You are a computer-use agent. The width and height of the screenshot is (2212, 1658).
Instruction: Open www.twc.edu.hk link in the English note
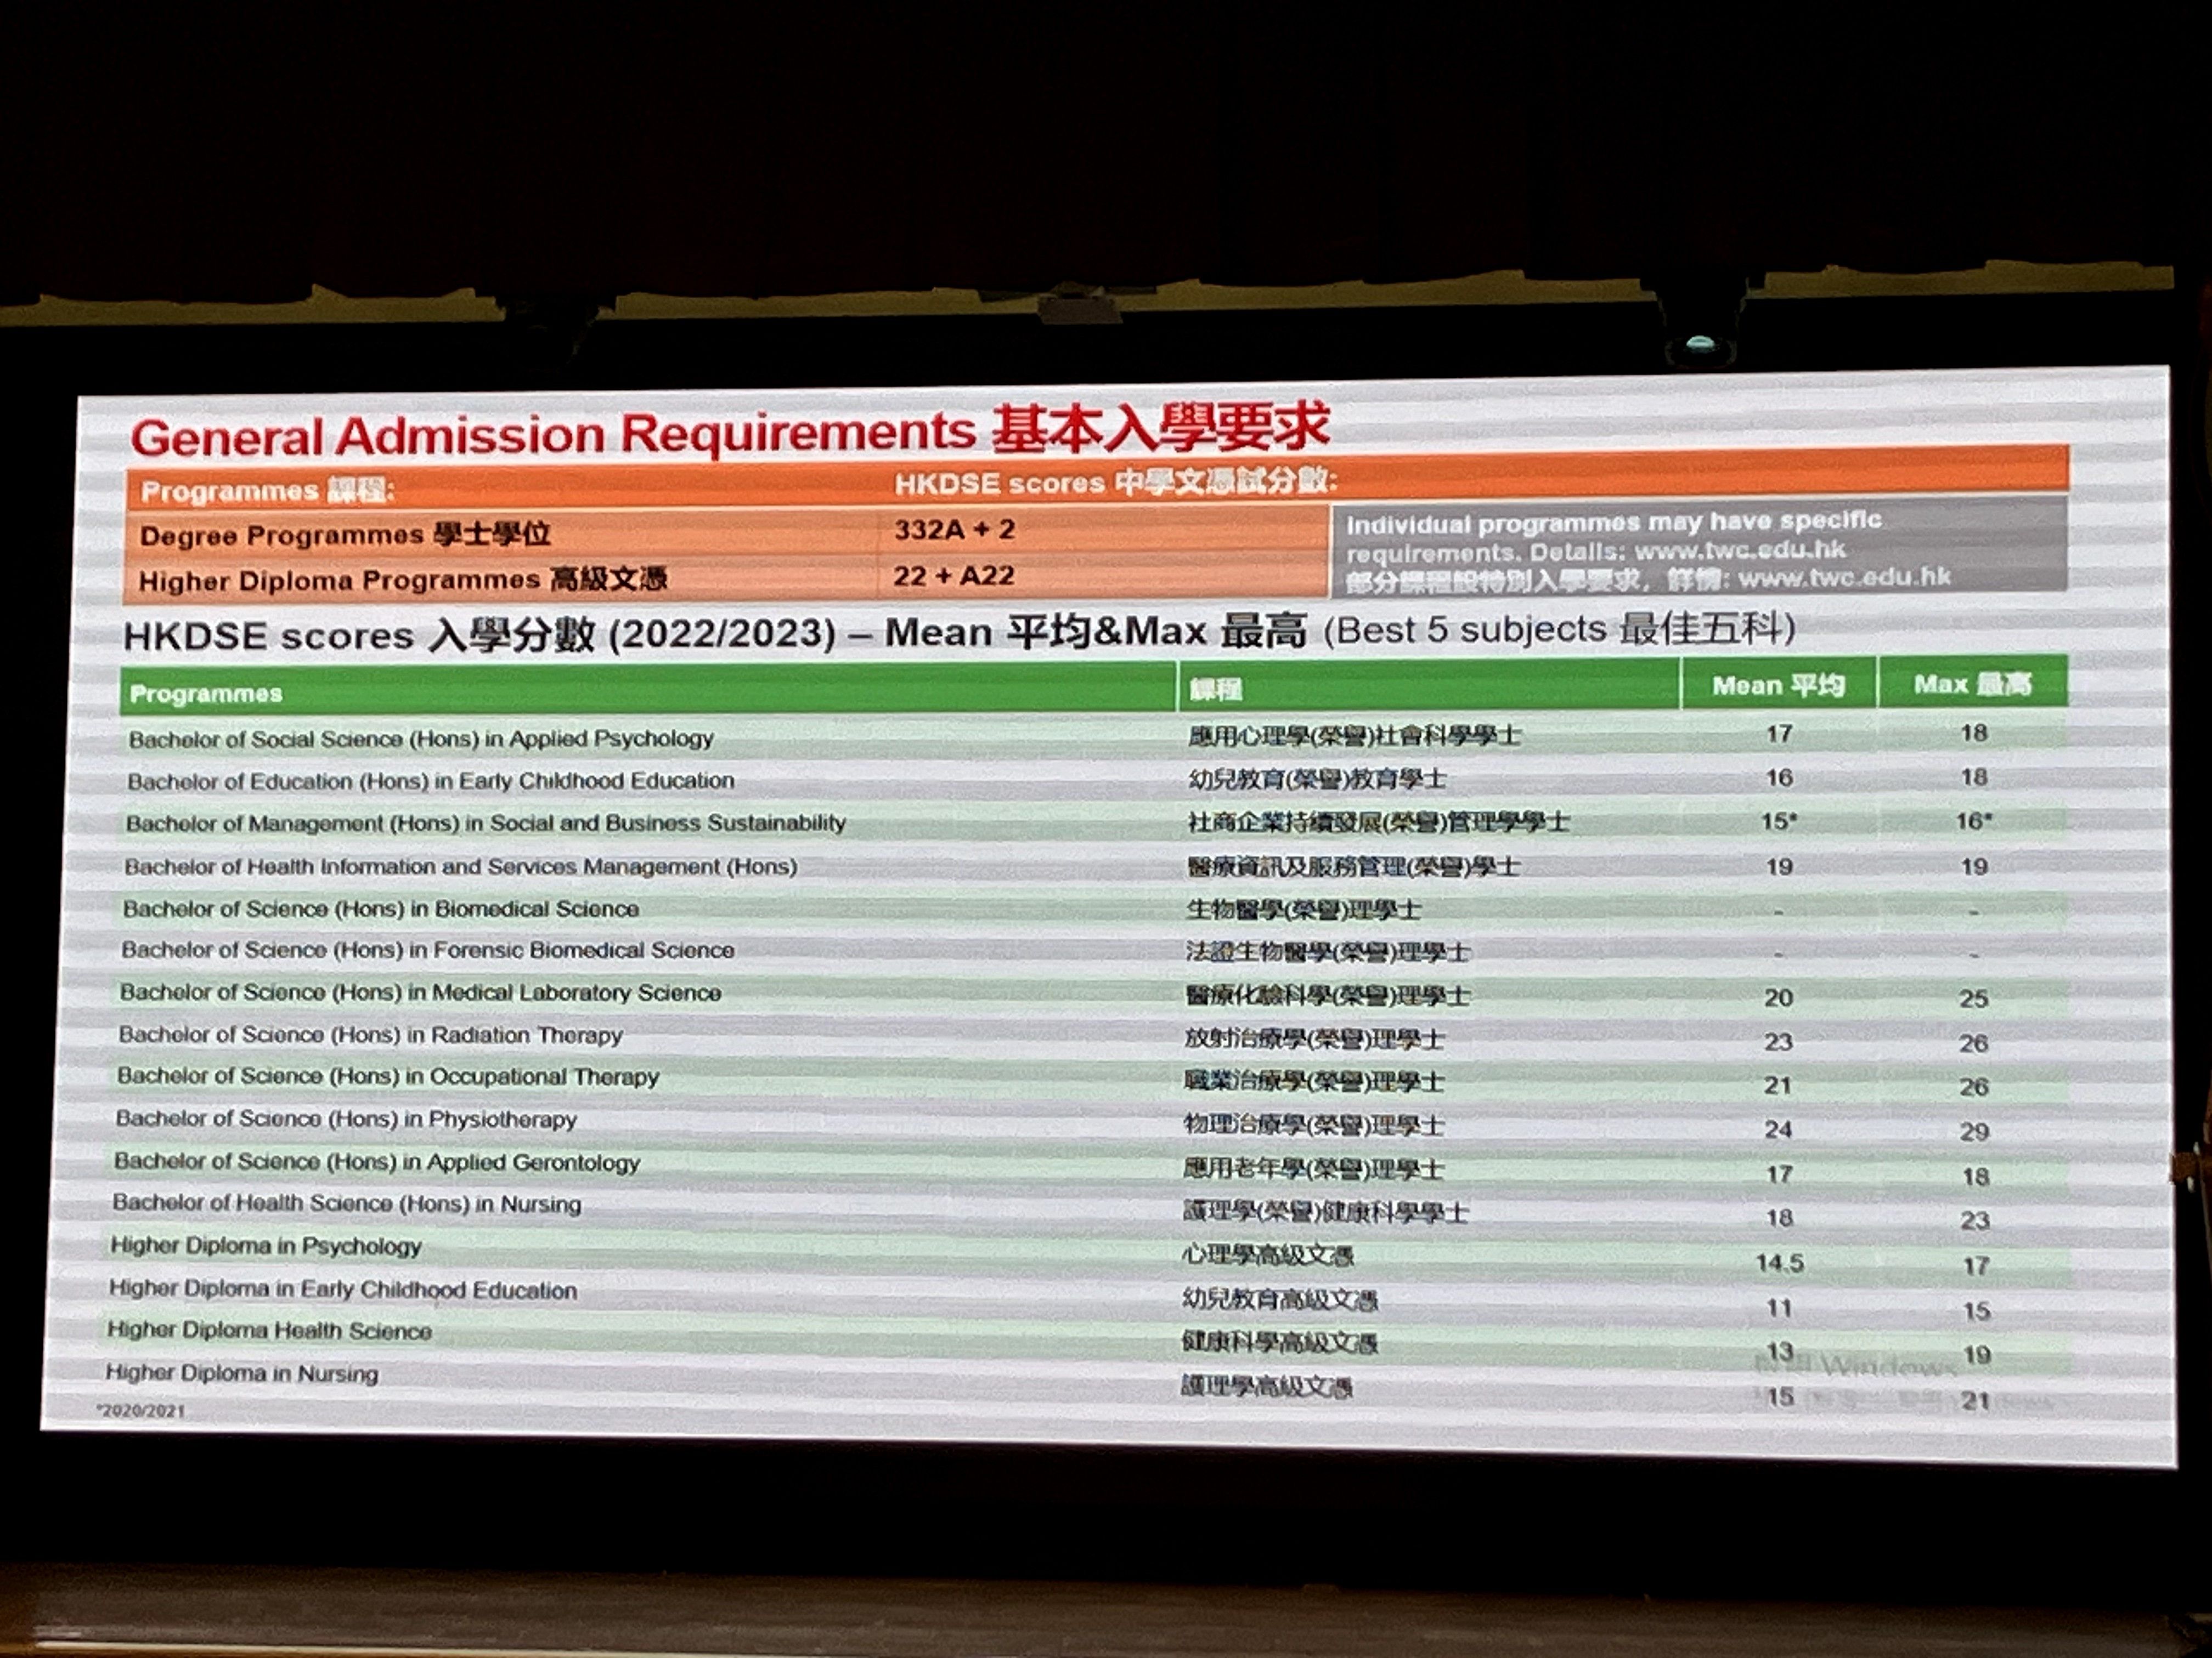(x=1740, y=550)
